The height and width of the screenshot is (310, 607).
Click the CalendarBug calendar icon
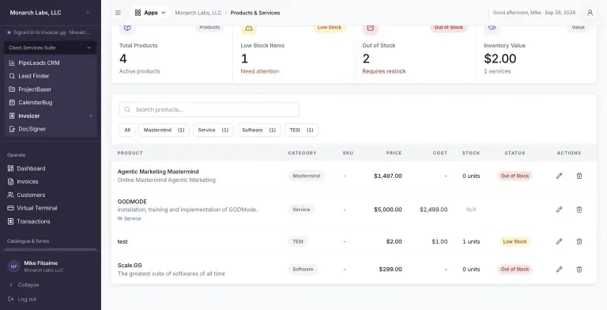click(12, 102)
